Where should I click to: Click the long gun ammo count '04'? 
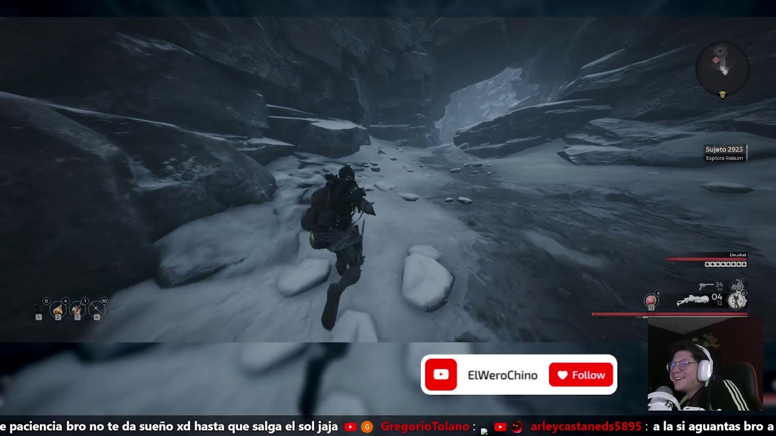coord(717,297)
